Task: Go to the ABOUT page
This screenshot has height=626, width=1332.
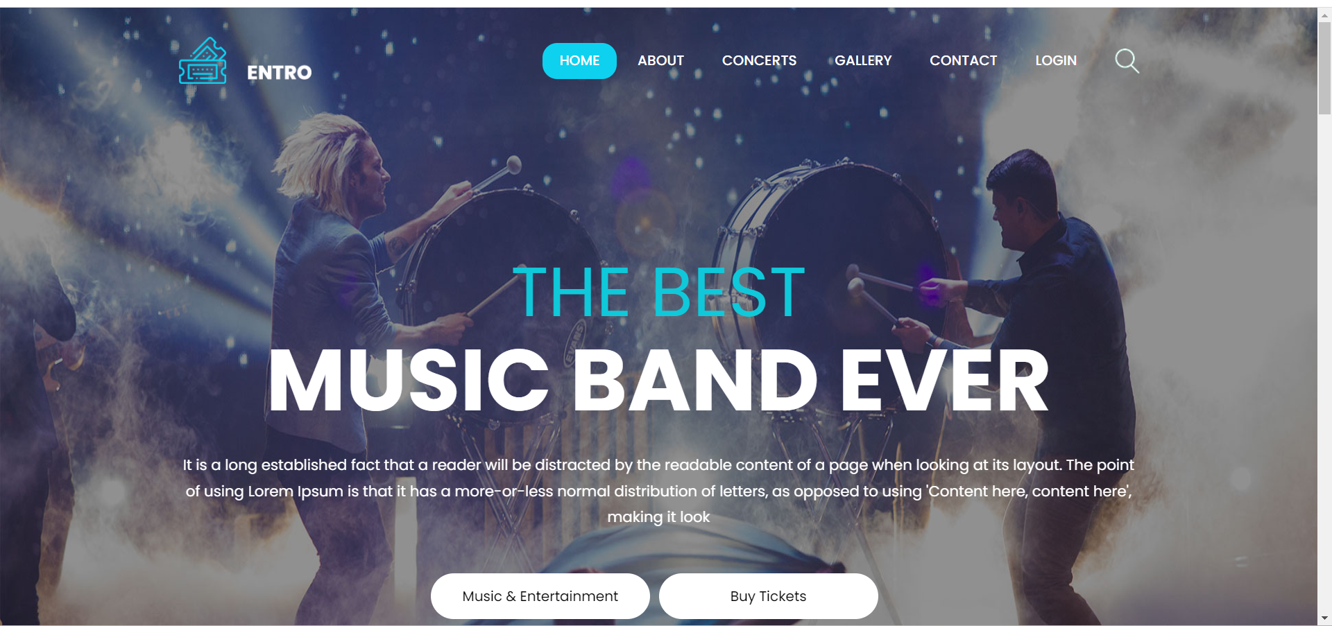Action: coord(660,61)
